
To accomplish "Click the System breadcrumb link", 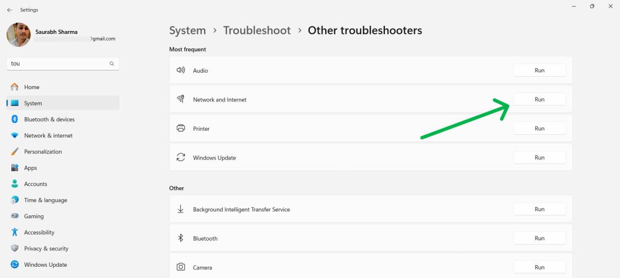I will pyautogui.click(x=188, y=30).
